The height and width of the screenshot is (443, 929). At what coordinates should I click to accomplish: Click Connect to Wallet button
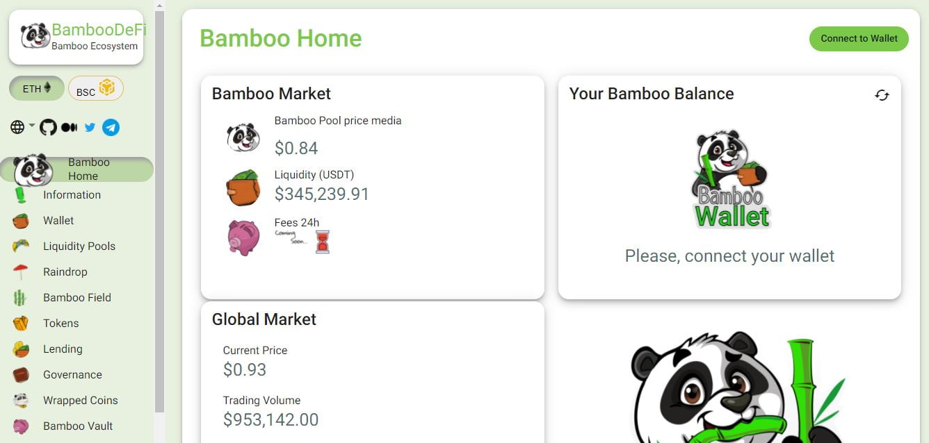[x=859, y=39]
